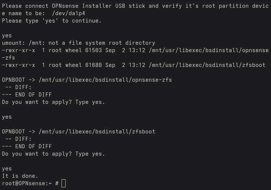Screen dimensions: 271x190
Task: Click the OPNBOOT zfsboot header line
Action: tap(79, 132)
